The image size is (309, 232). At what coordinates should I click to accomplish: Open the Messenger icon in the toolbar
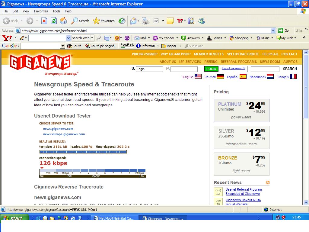201,21
